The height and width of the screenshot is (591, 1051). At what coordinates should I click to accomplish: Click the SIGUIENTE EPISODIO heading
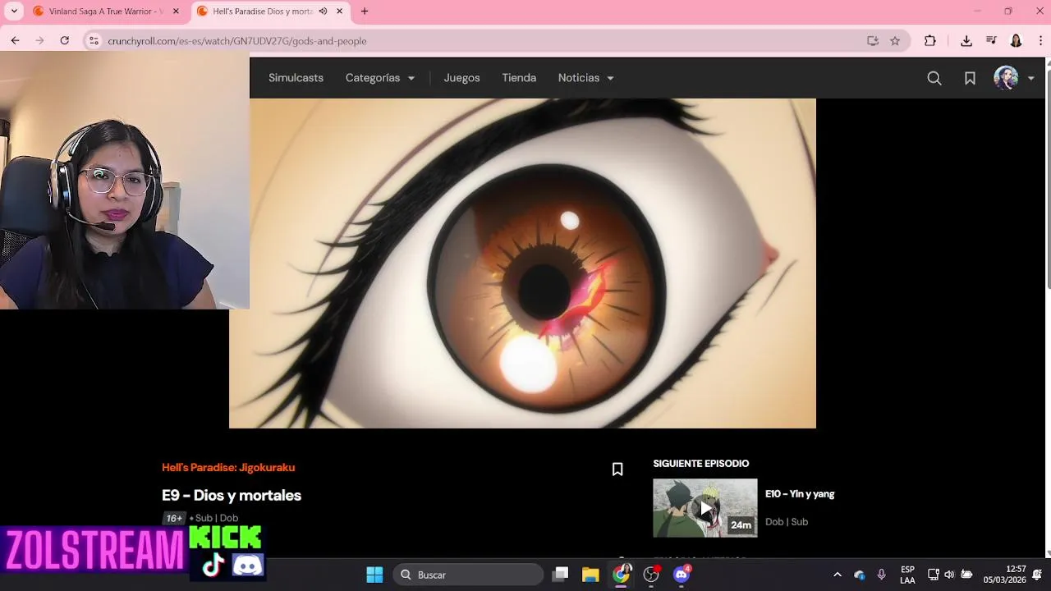[701, 464]
